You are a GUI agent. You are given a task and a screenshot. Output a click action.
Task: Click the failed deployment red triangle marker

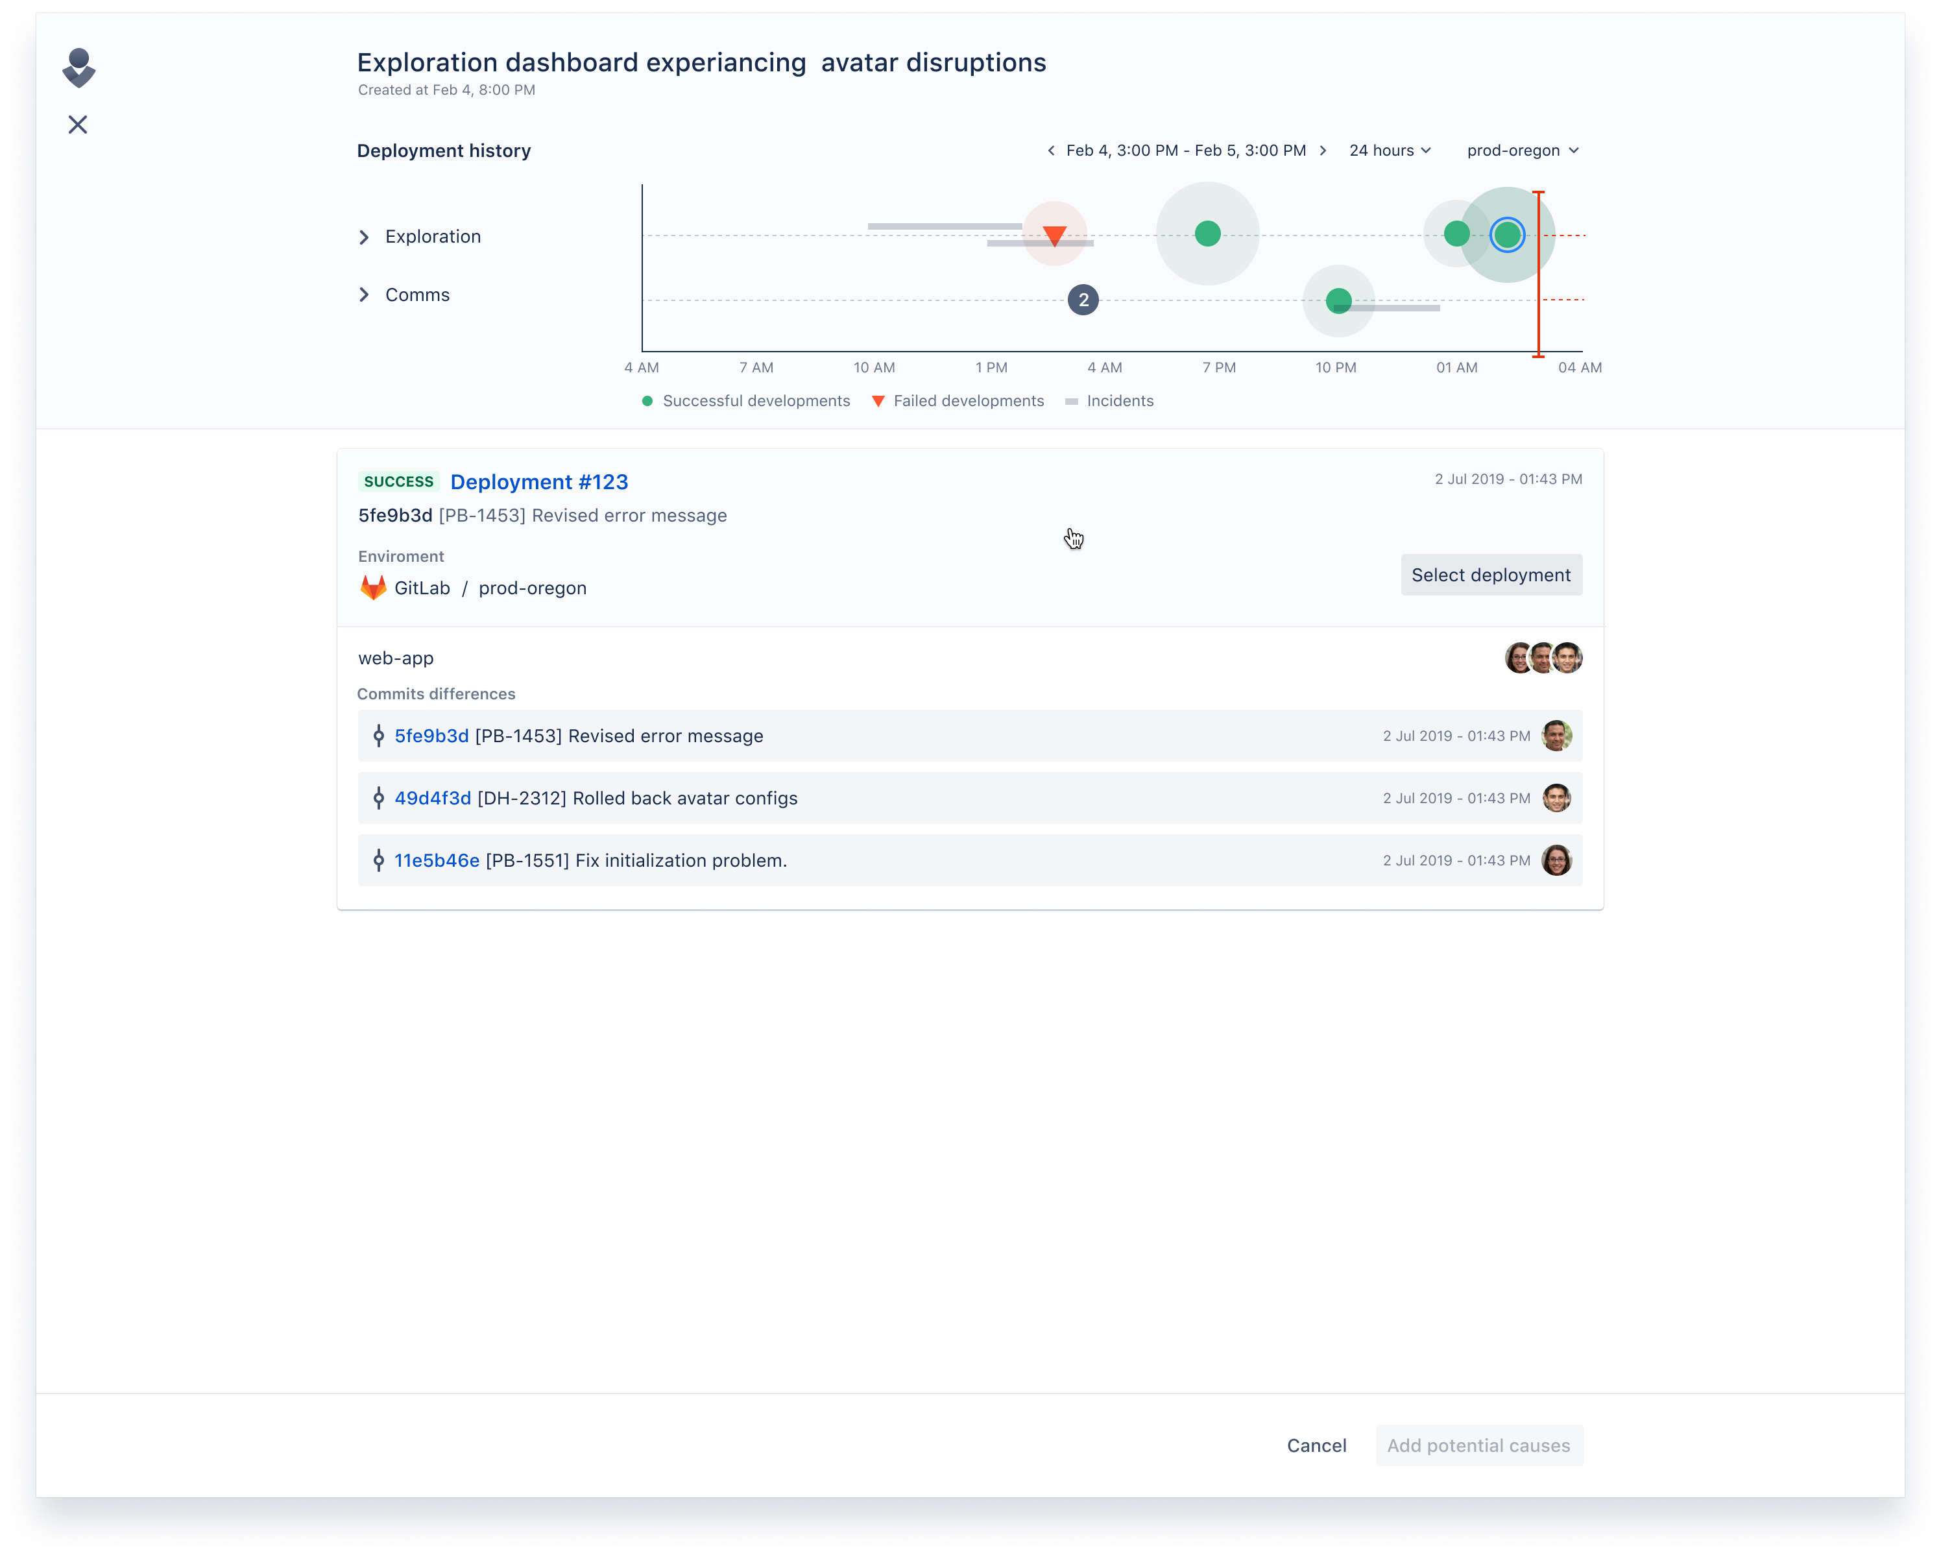[x=1054, y=236]
